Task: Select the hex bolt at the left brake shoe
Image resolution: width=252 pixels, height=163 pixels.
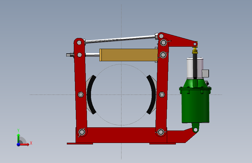Action: [81, 95]
